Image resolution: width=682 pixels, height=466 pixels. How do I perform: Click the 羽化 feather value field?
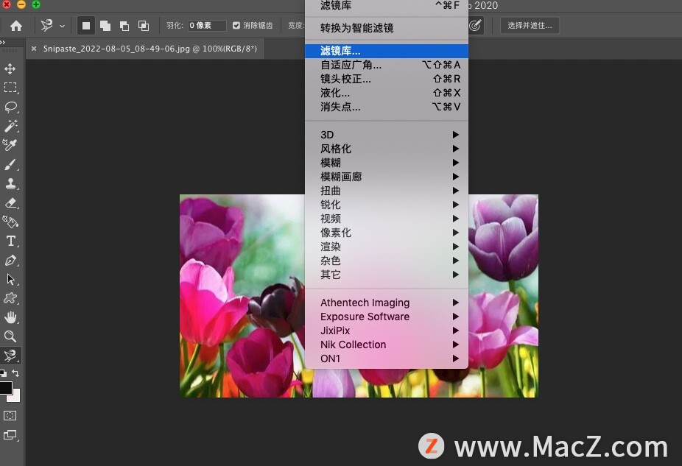point(207,26)
